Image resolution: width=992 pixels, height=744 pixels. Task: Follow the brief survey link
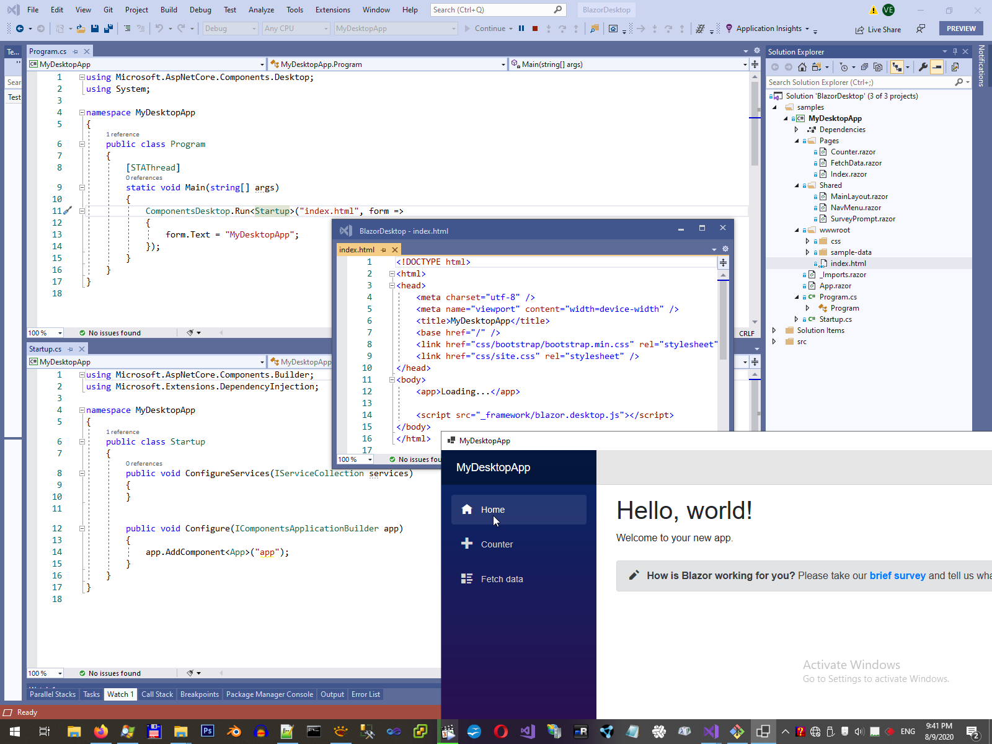pos(897,575)
